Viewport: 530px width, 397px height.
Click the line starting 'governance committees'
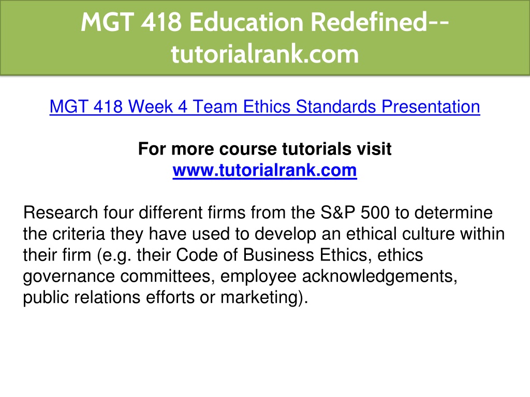click(240, 276)
